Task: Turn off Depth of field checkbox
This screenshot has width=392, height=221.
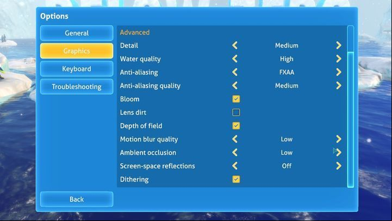Action: [x=236, y=126]
